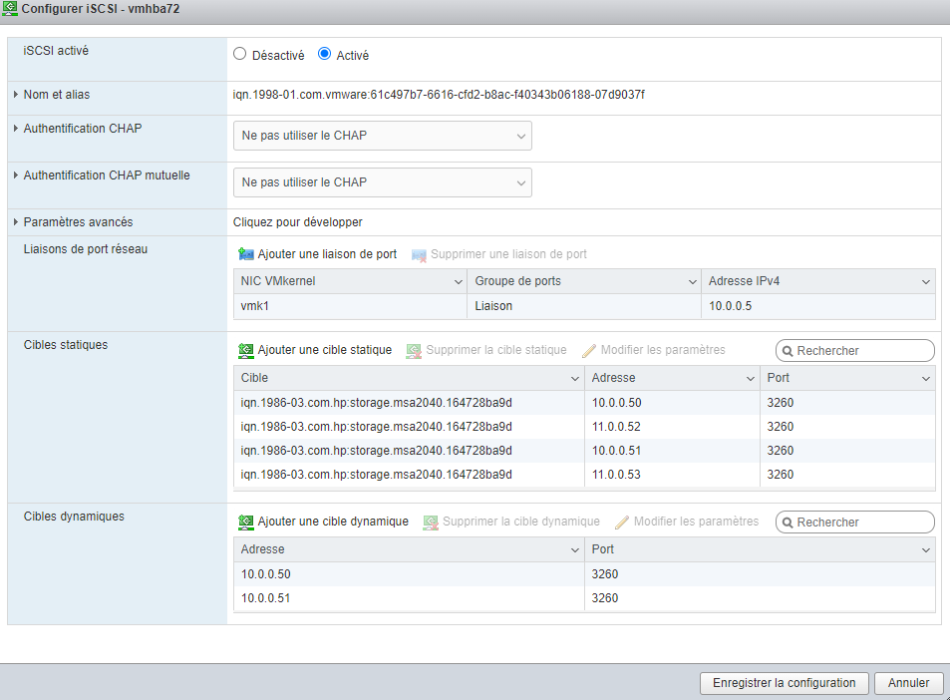Open dynamic targets Adresse column menu arrow

[575, 550]
